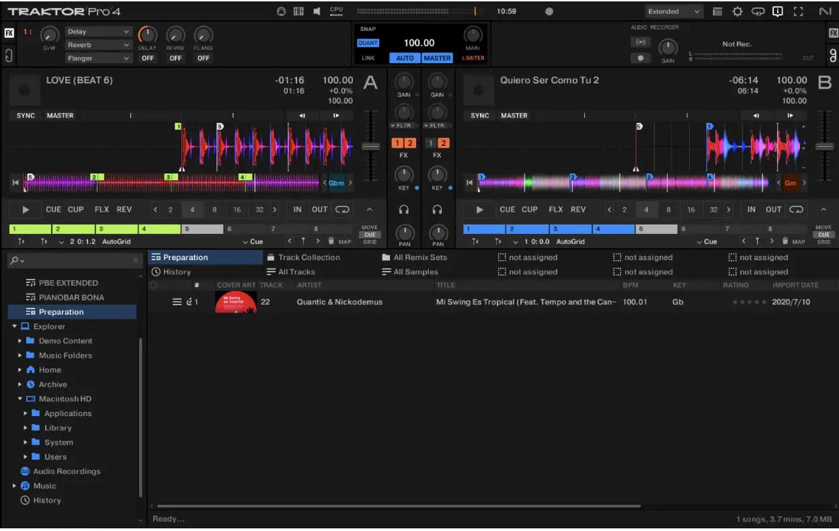Collapse Deck A advanced panel chevron

[x=369, y=210]
